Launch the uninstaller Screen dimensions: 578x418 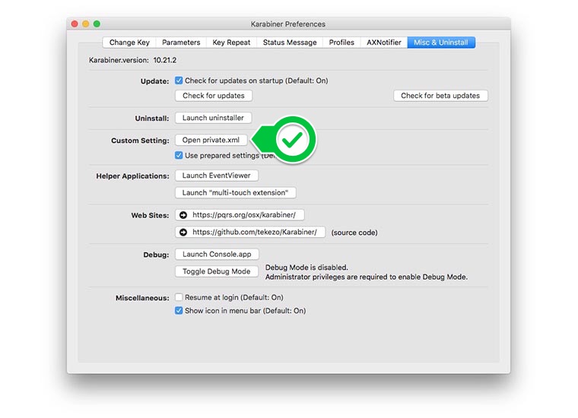pyautogui.click(x=213, y=118)
